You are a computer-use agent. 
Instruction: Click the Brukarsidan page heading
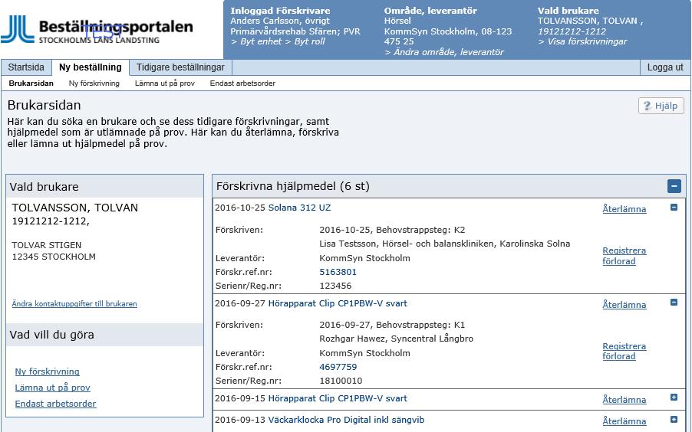[44, 106]
